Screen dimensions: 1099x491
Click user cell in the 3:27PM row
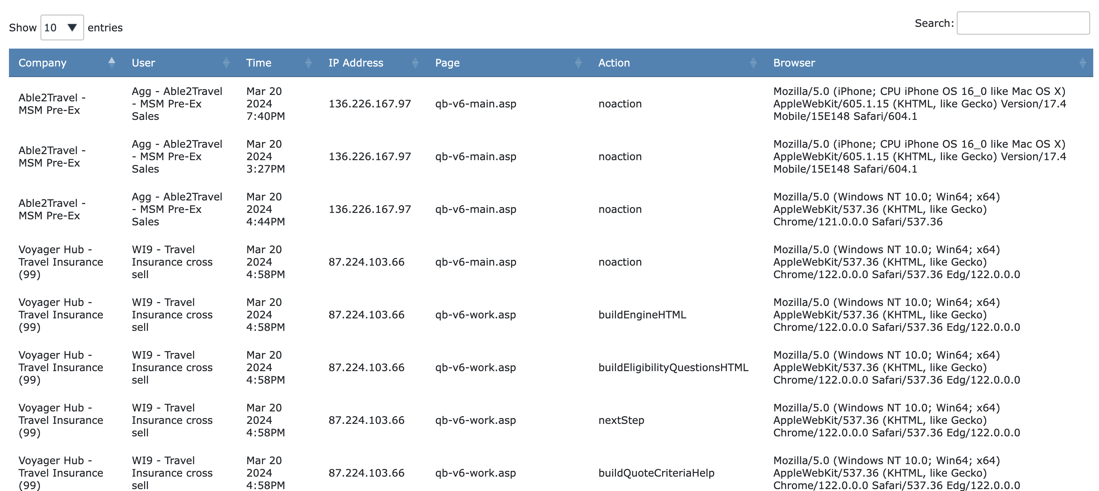point(177,157)
